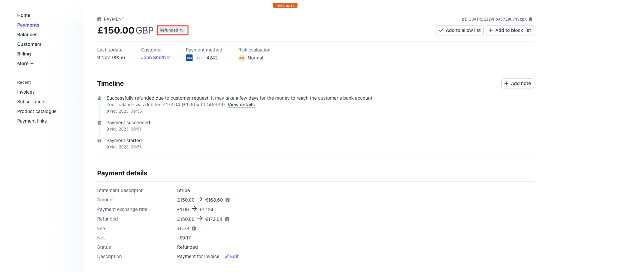622x272 pixels.
Task: Copy the payment ID using clipboard icon
Action: tap(530, 19)
